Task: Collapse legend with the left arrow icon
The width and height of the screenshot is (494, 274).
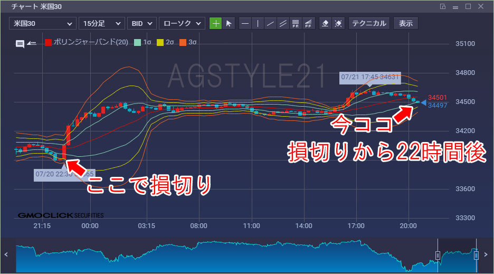Action: pyautogui.click(x=32, y=43)
